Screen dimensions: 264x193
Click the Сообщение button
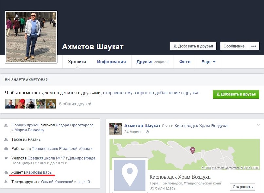pos(234,46)
